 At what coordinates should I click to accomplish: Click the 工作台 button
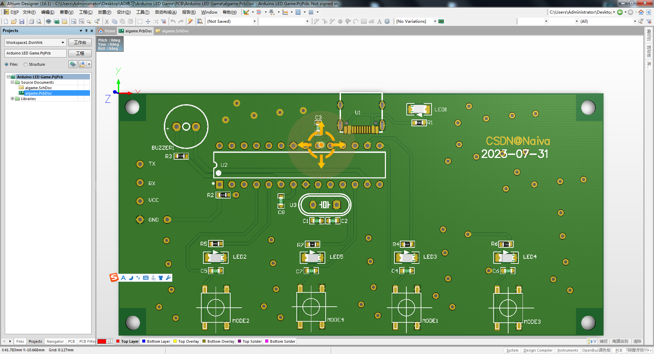80,42
